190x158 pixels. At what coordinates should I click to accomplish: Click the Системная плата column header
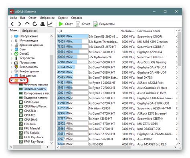[x=149, y=31]
